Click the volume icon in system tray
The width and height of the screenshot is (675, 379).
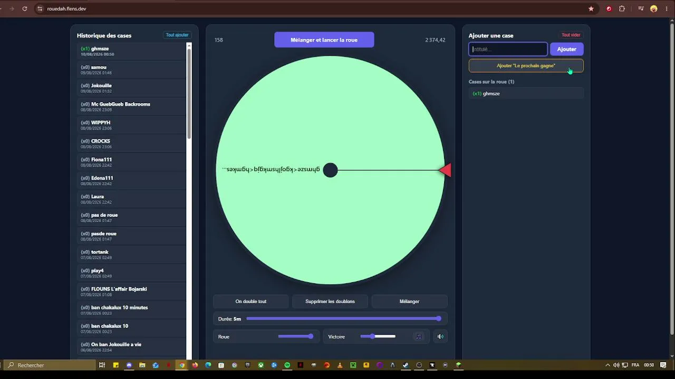click(616, 365)
